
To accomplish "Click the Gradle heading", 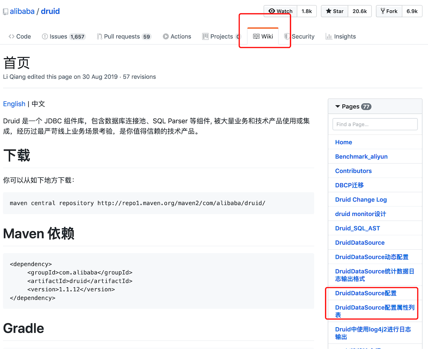I will 24,328.
